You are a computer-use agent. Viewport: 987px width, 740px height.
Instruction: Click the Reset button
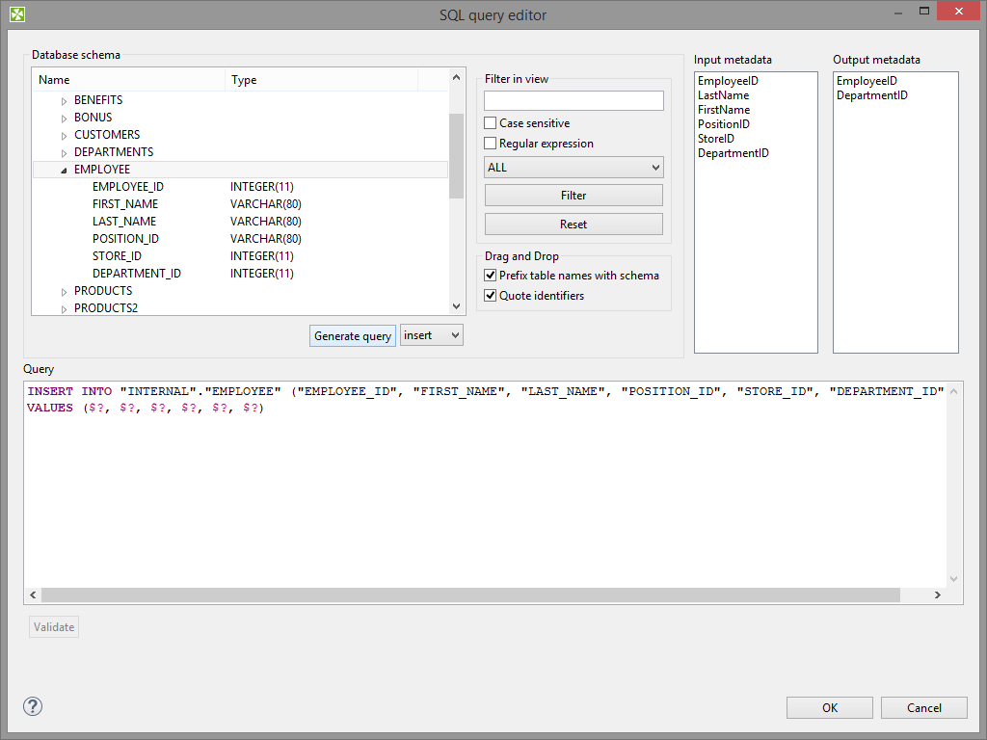pos(574,225)
